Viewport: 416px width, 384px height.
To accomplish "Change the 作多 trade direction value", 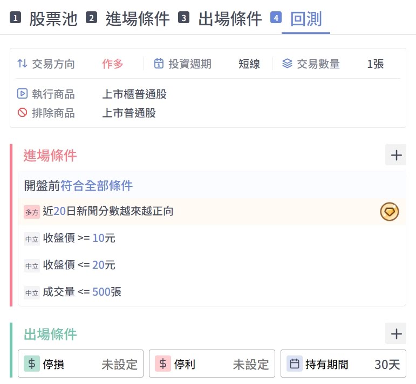I will 113,64.
